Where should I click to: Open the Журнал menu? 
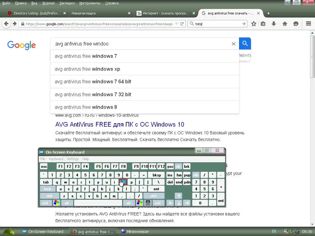coord(48,3)
